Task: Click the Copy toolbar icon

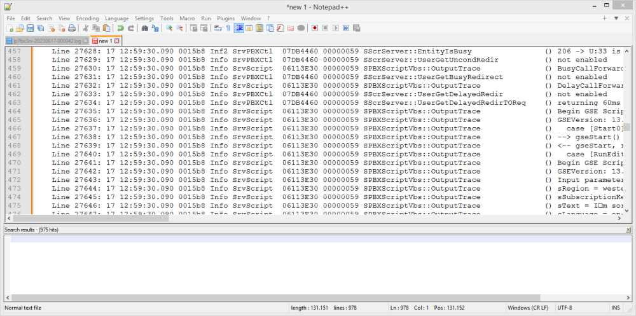Action: [x=96, y=28]
